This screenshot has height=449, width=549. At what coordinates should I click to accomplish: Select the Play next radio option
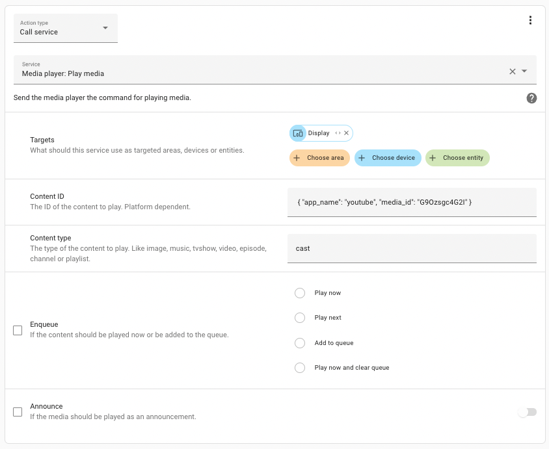coord(300,318)
